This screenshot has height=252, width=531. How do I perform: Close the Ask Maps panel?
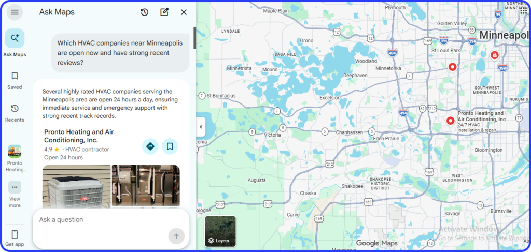tap(184, 12)
